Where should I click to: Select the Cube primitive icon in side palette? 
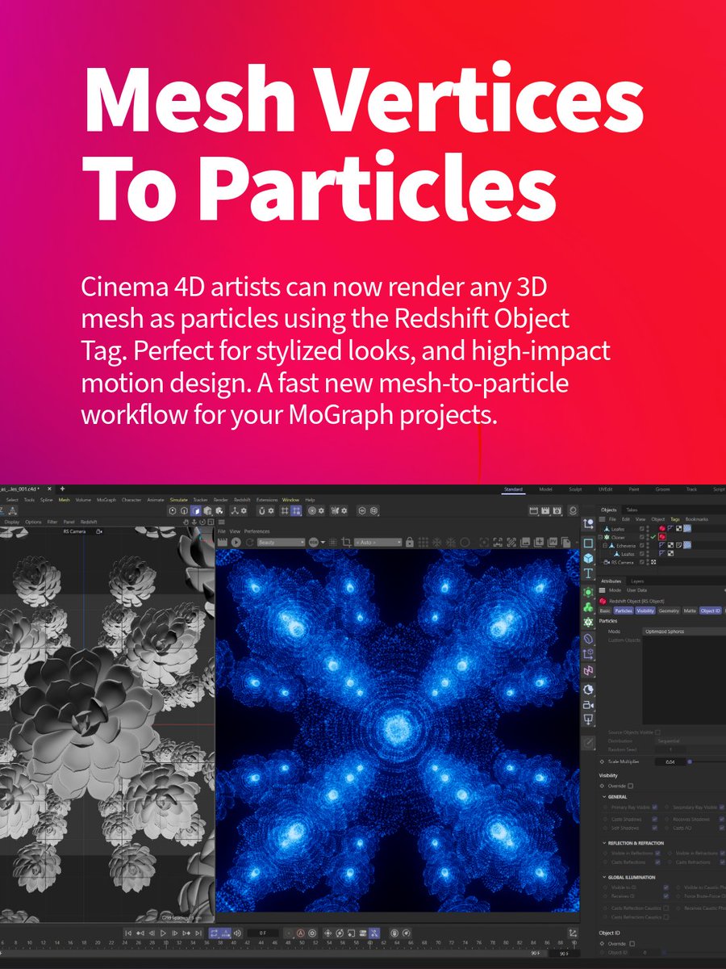pos(589,558)
